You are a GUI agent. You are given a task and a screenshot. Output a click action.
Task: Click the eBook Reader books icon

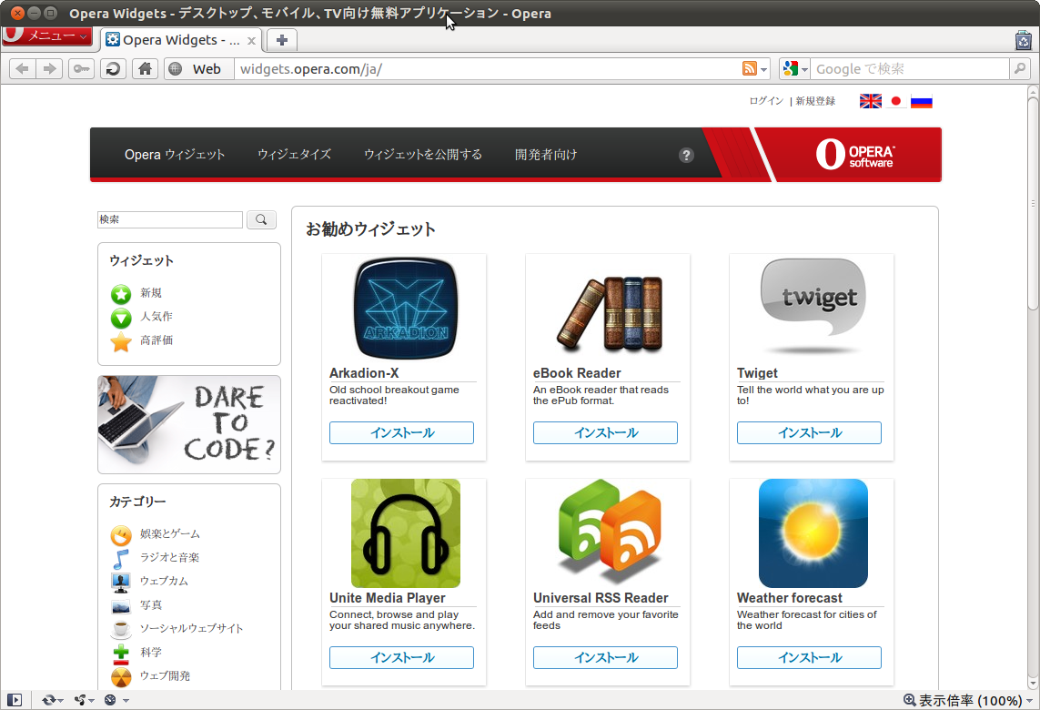[609, 313]
